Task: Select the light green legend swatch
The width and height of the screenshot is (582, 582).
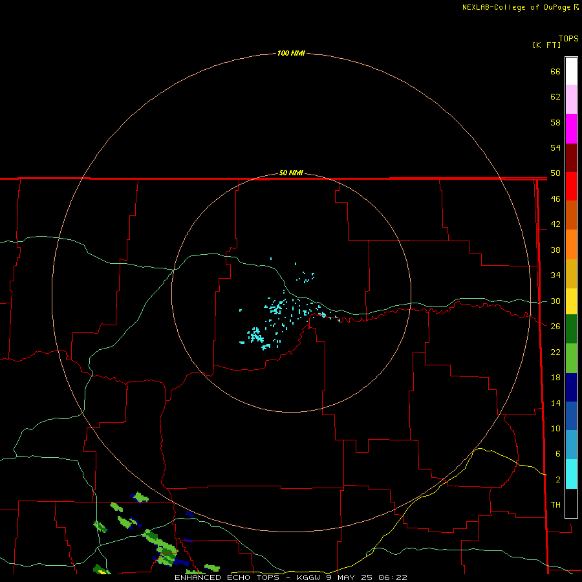Action: [571, 358]
